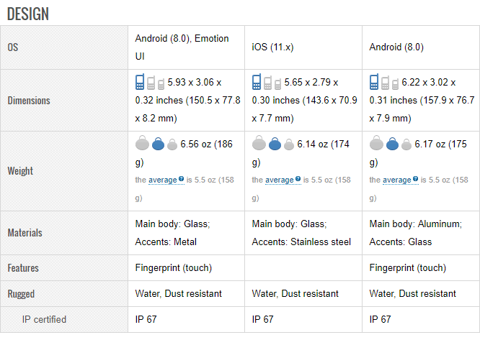Click question mark icon under 6.56 oz weight

[181, 179]
